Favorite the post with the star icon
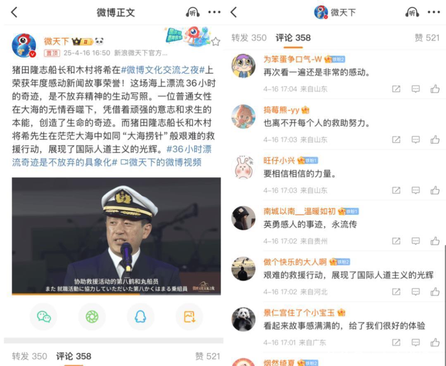Viewport: 446px width, 366px height. 216,42
